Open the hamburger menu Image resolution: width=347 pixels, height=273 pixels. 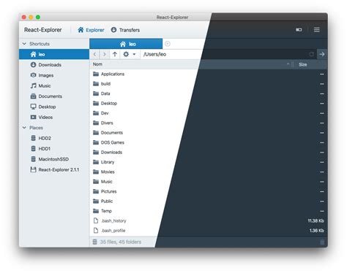316,30
